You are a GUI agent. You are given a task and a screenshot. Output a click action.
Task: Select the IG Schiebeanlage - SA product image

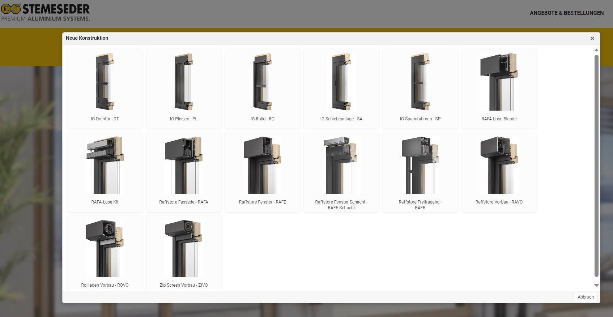341,82
